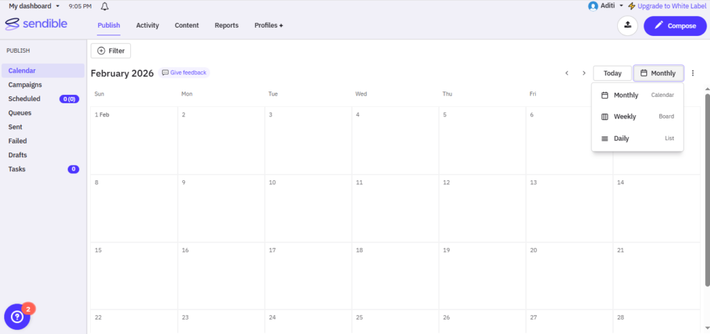Screen dimensions: 710x334
Task: Select the 1 Feb calendar cell
Action: (134, 140)
